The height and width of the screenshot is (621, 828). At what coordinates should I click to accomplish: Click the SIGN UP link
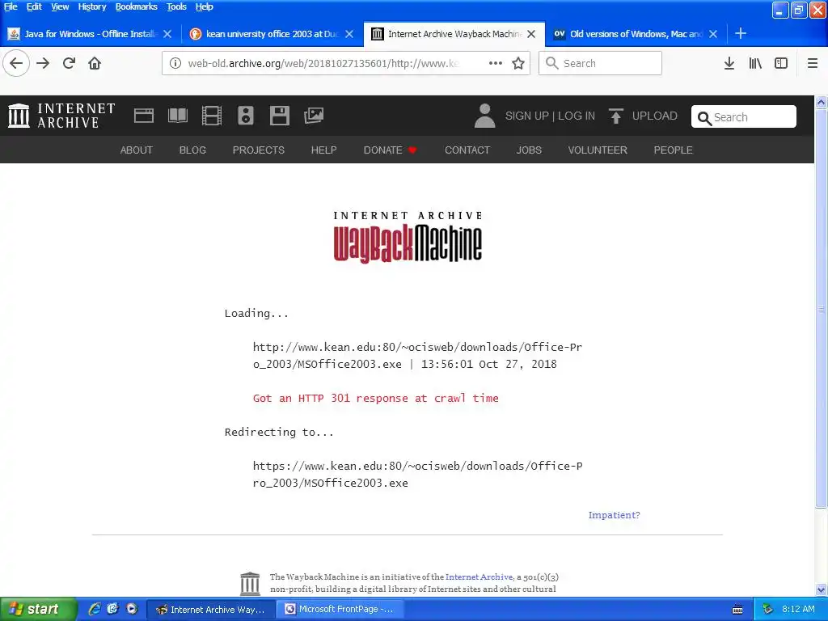526,116
